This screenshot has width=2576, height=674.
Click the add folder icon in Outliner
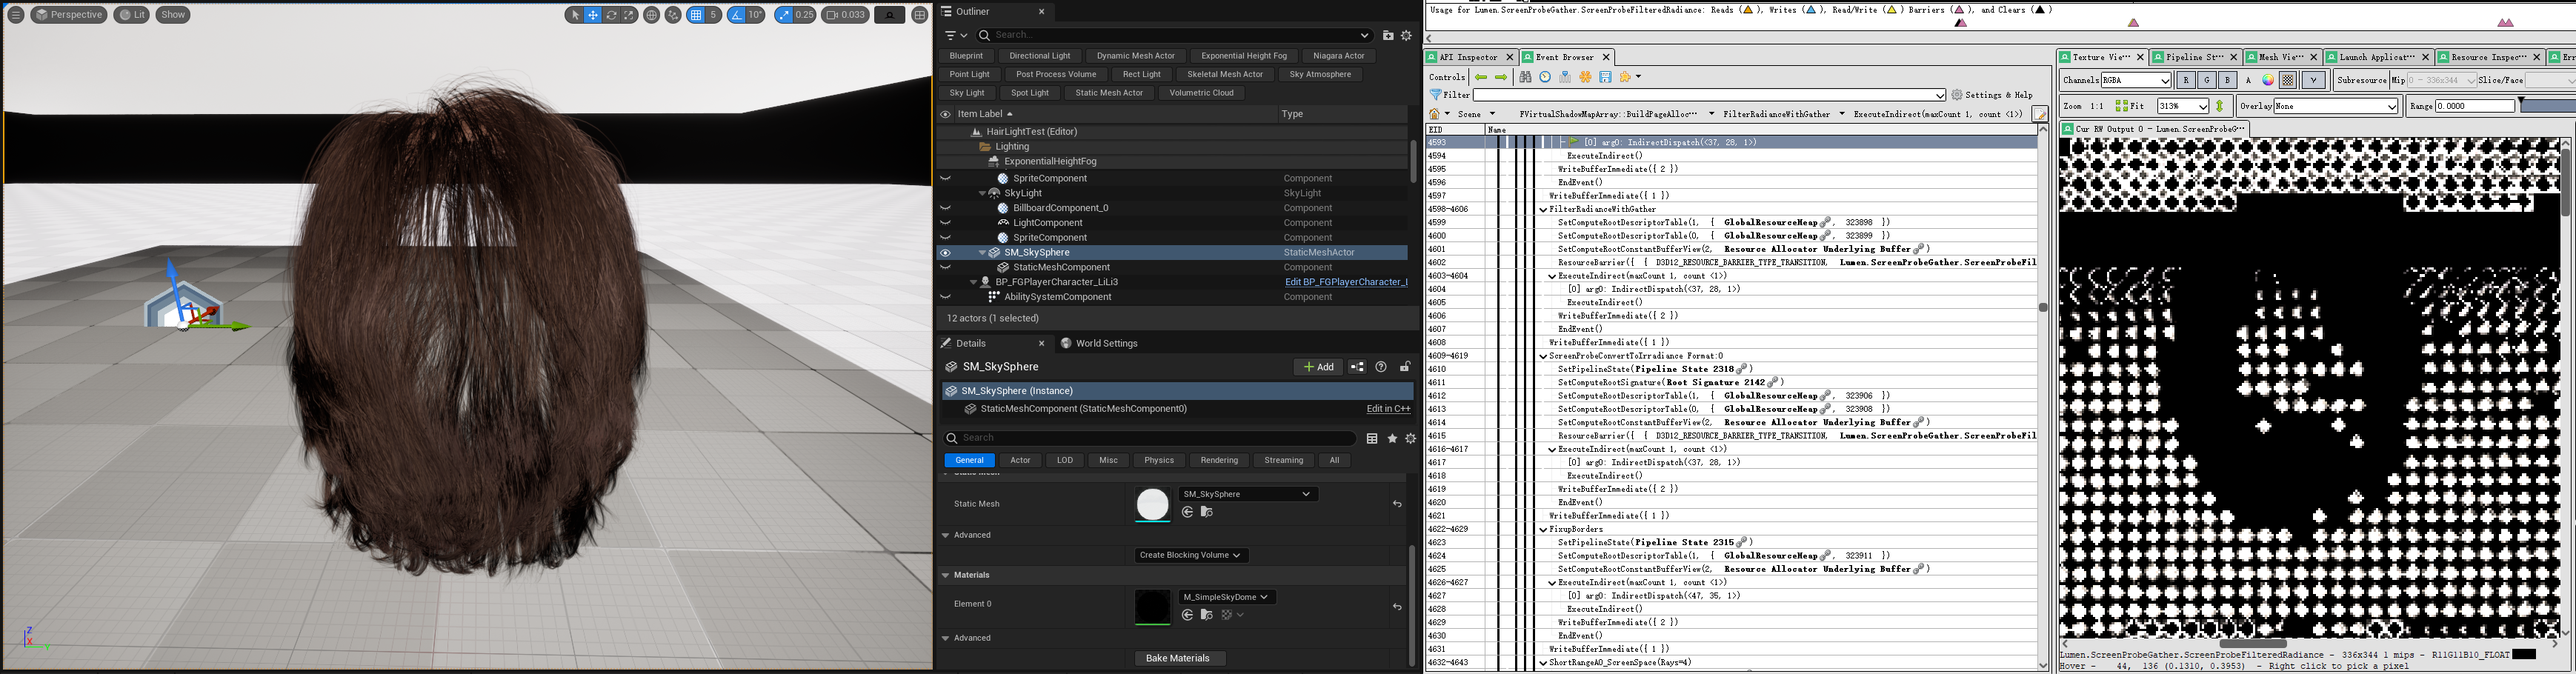tap(1388, 35)
